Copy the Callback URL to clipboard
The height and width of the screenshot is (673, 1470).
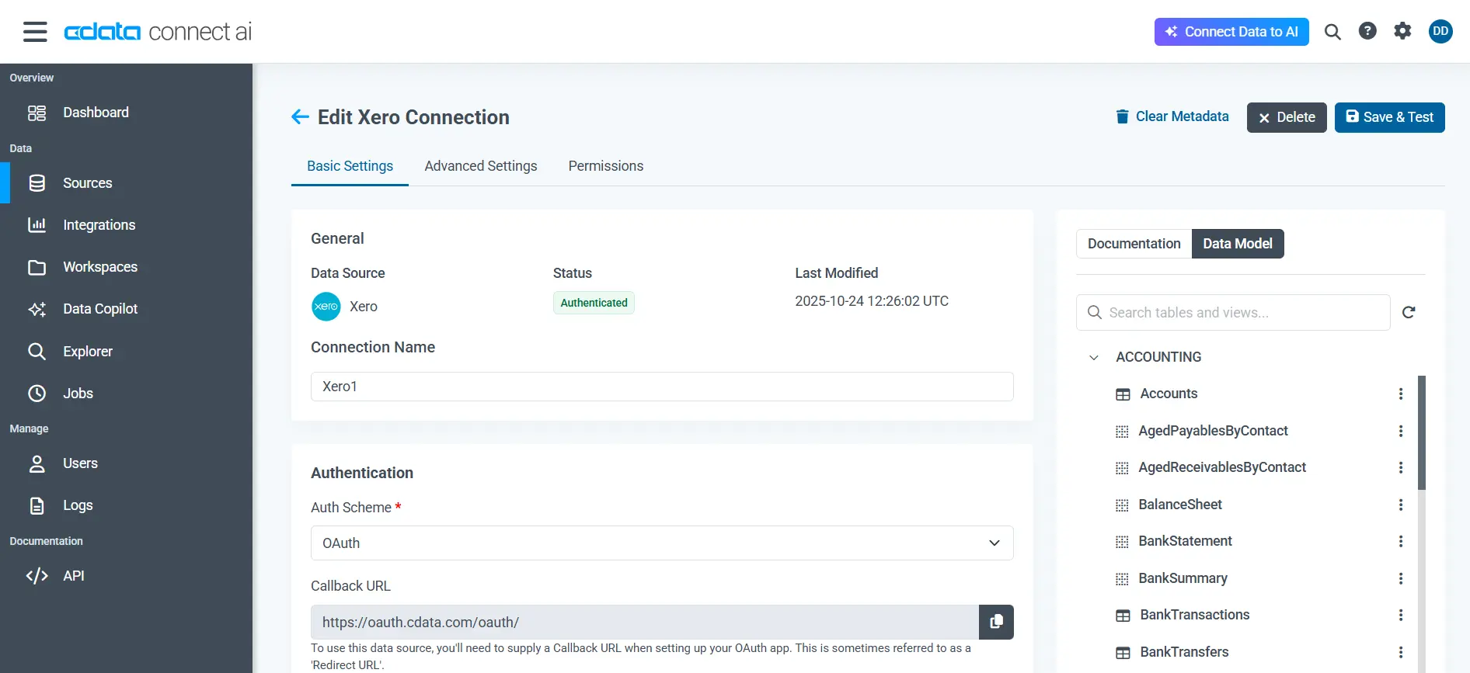(x=996, y=622)
